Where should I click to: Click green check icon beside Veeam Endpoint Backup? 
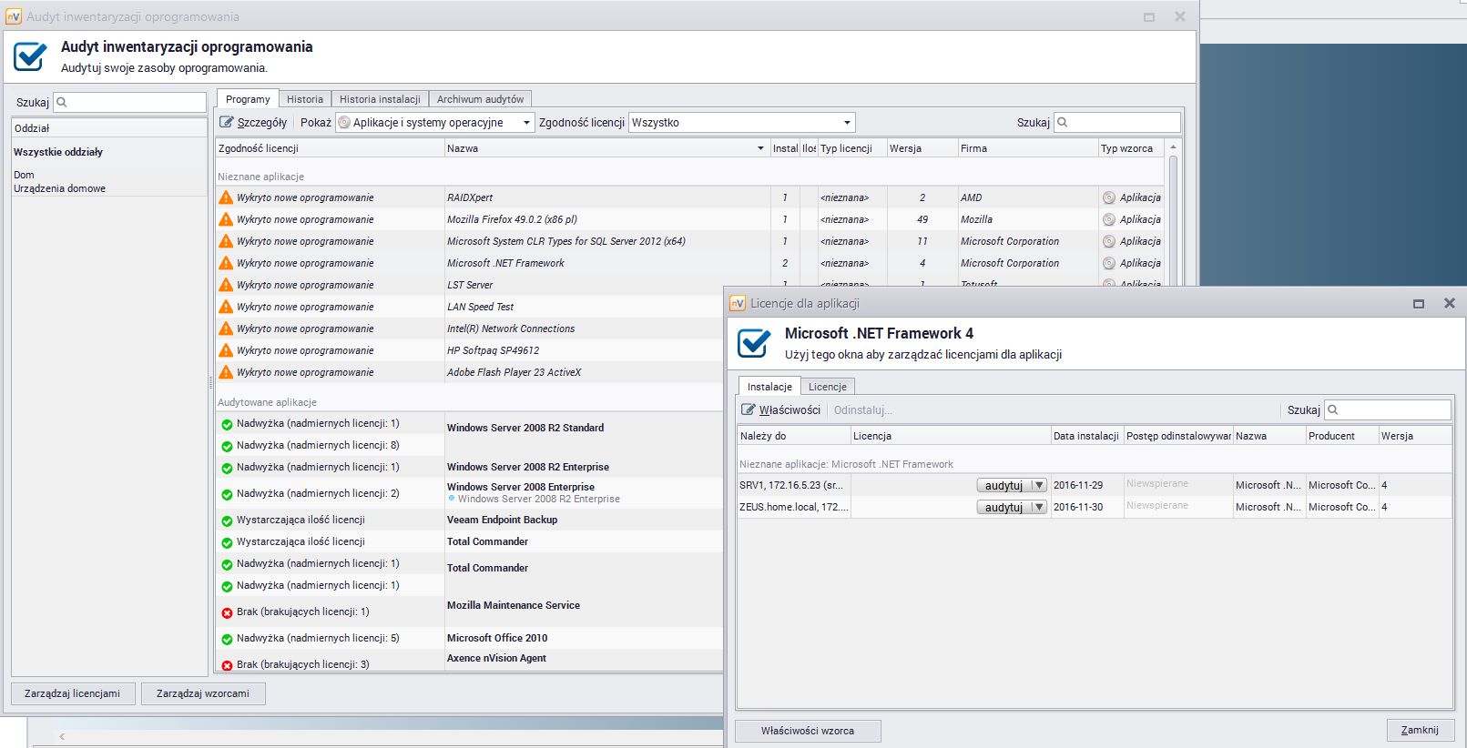coord(227,521)
